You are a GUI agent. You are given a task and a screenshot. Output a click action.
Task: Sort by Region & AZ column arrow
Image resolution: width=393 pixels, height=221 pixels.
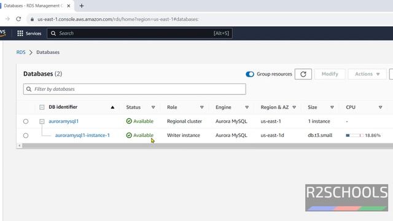[294, 107]
